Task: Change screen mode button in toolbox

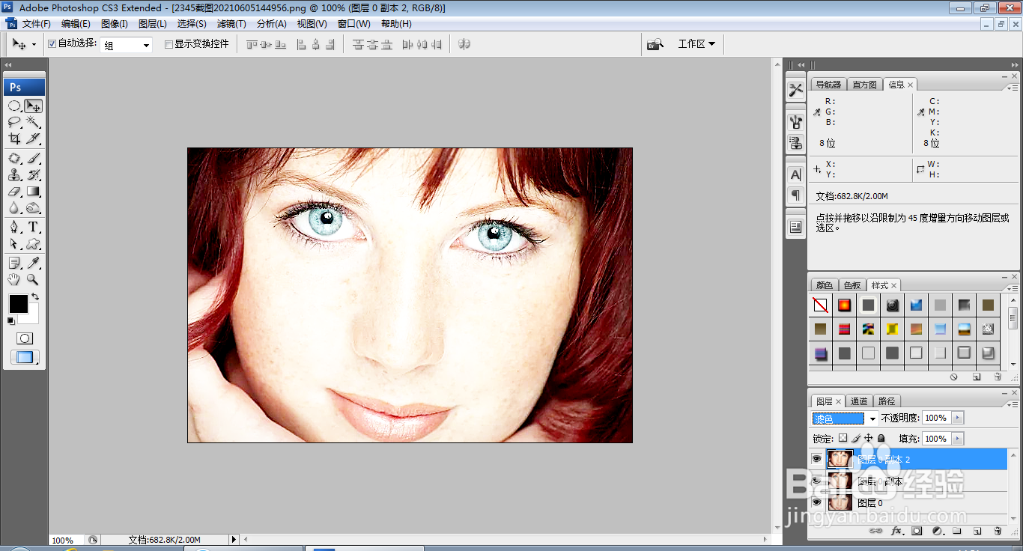Action: 25,358
